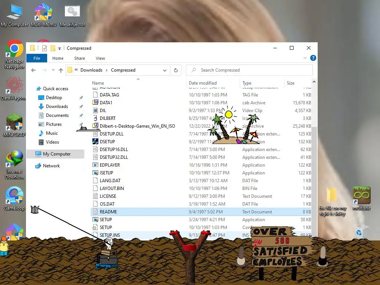Sort files by the Date modified column
The image size is (380, 285).
203,83
